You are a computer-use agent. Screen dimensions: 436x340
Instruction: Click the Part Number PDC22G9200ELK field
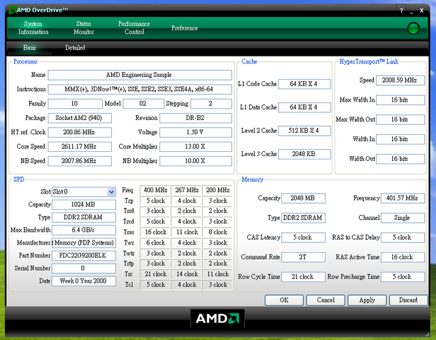tap(84, 256)
